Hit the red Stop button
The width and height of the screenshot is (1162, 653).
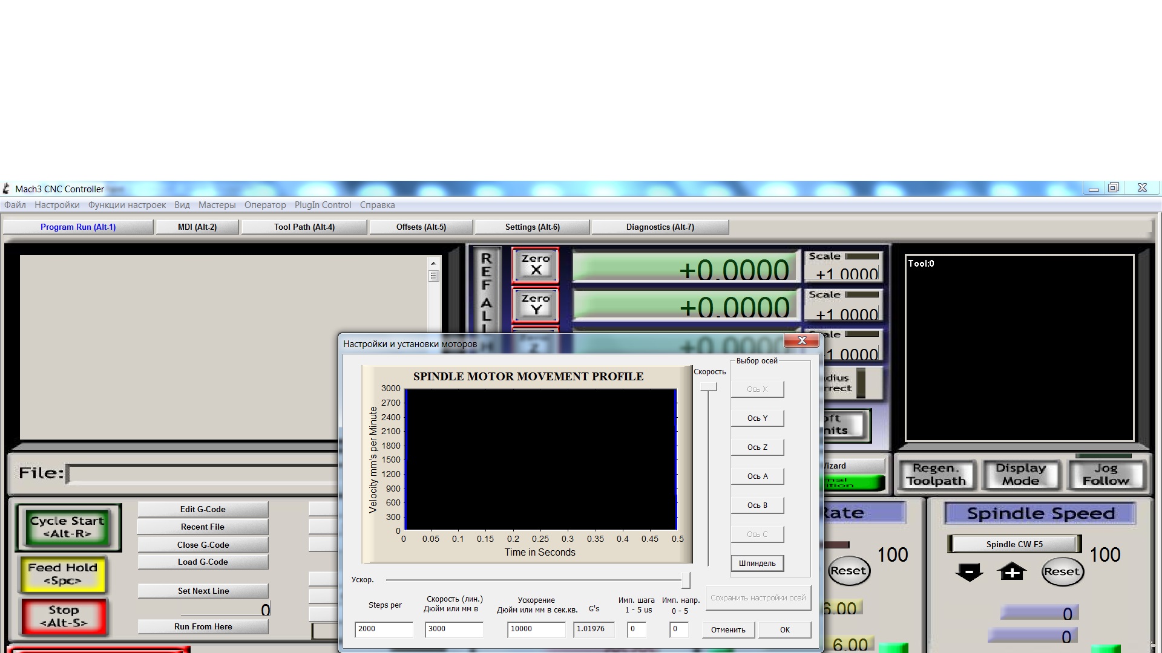pos(64,616)
